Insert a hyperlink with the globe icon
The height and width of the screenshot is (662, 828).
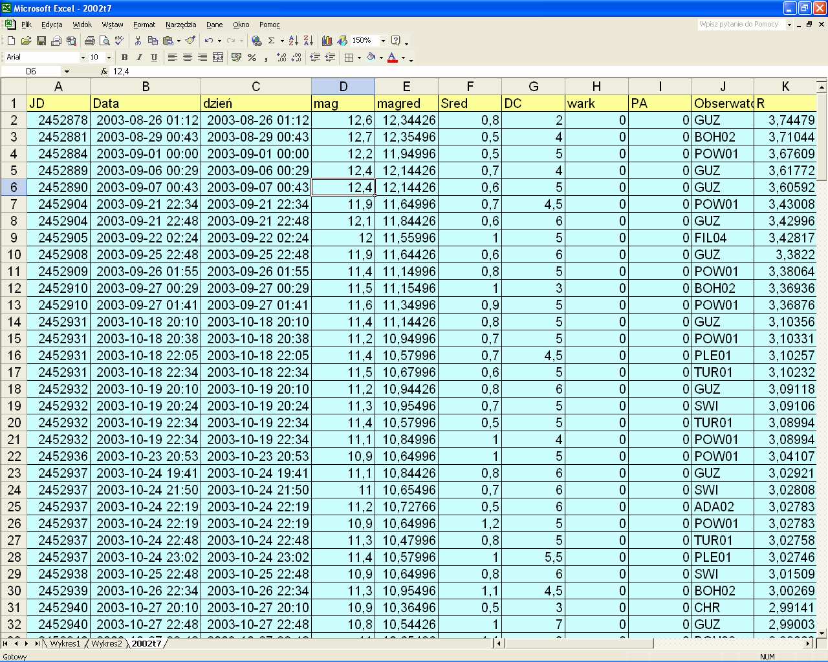click(x=257, y=41)
